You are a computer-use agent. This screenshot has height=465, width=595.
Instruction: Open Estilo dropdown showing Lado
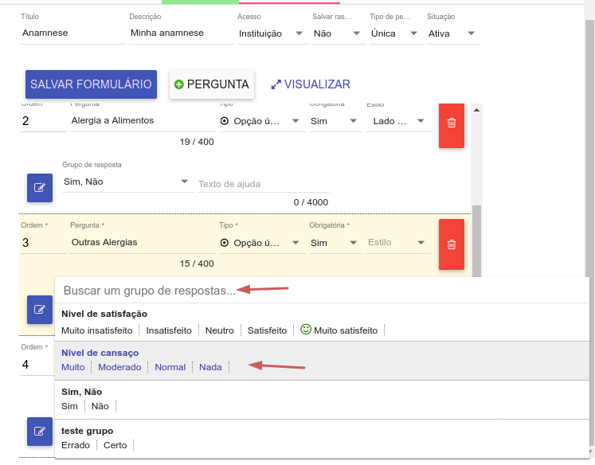tap(398, 121)
